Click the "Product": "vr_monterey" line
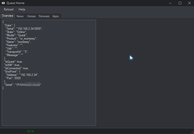Viewport: 194px width, 134px height. [x=21, y=39]
